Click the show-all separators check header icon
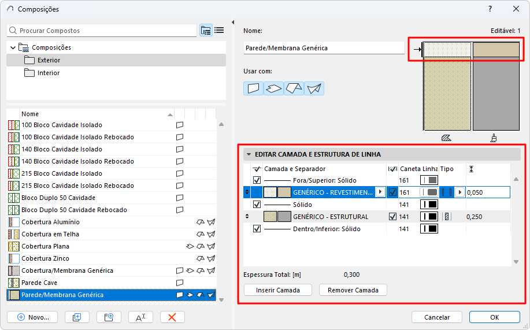 click(257, 169)
